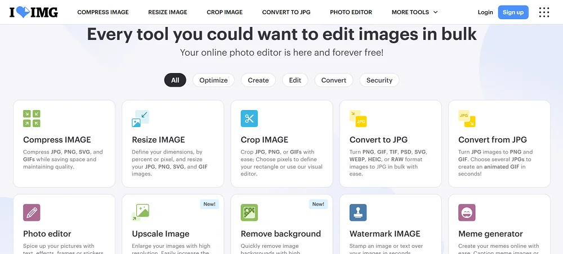Viewport: 563px width, 254px height.
Task: Click the Login link
Action: tap(485, 12)
